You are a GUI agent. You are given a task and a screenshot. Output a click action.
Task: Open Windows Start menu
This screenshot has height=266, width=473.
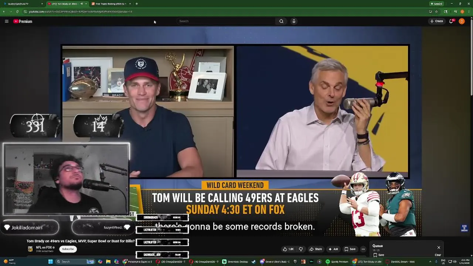click(50, 262)
